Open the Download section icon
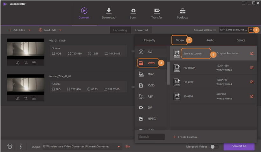 (109, 11)
